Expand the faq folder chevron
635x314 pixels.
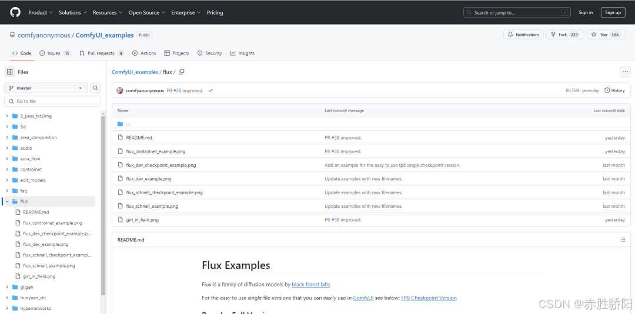pyautogui.click(x=7, y=191)
